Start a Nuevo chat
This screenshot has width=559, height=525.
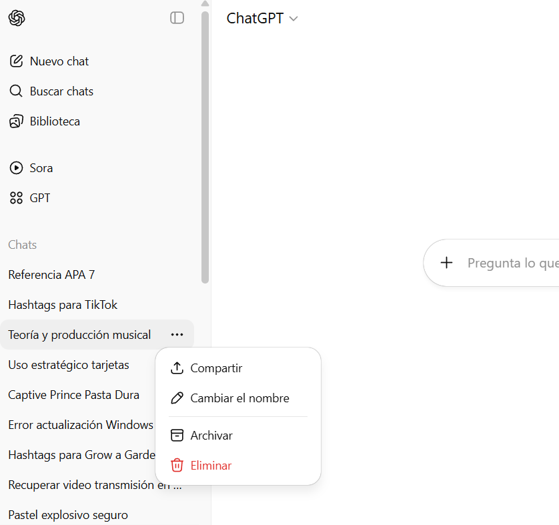pos(49,61)
